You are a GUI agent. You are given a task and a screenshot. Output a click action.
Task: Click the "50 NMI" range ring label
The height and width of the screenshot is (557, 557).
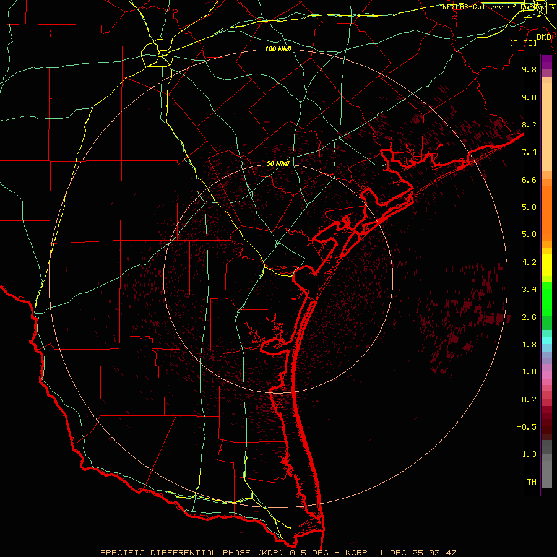pyautogui.click(x=278, y=163)
